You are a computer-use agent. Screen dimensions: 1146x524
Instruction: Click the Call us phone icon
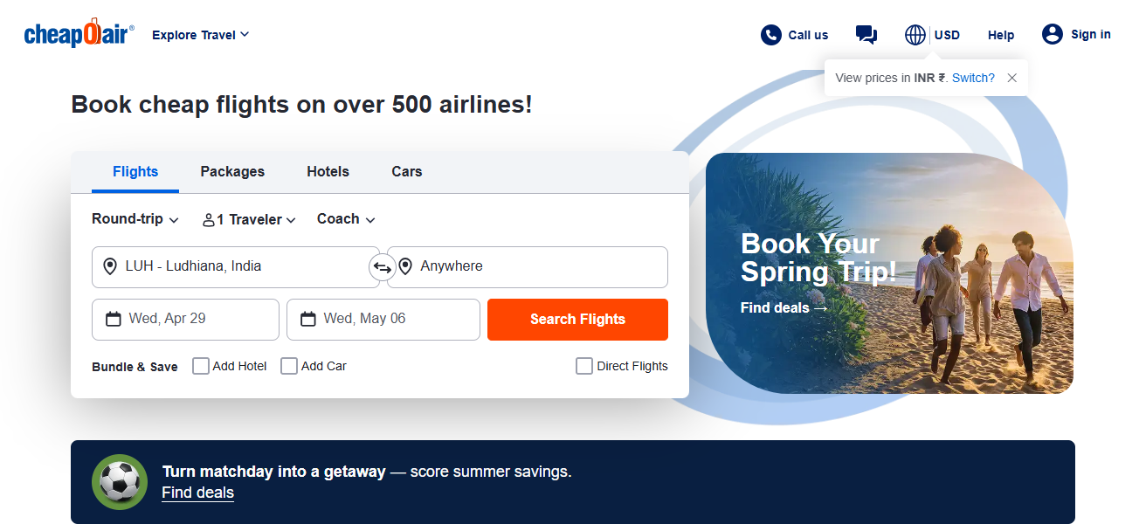coord(770,35)
